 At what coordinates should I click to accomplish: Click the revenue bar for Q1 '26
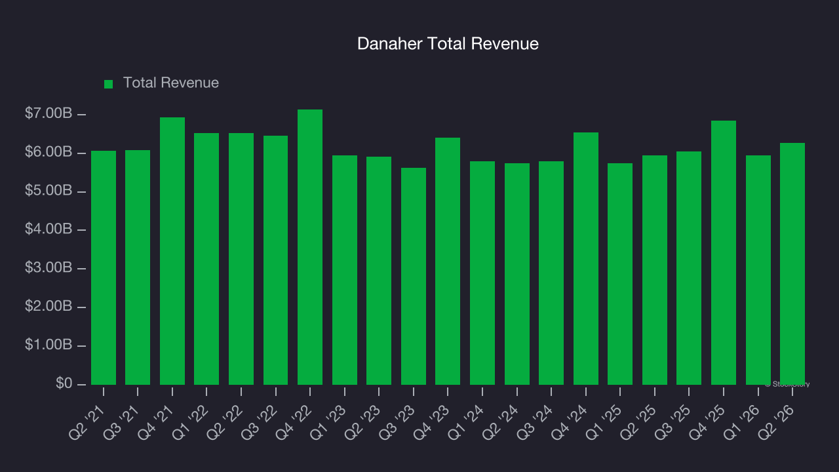(x=758, y=270)
